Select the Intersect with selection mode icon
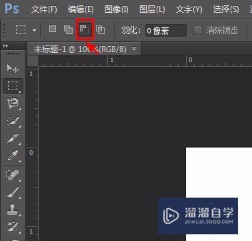The height and width of the screenshot is (241, 252). tap(101, 29)
